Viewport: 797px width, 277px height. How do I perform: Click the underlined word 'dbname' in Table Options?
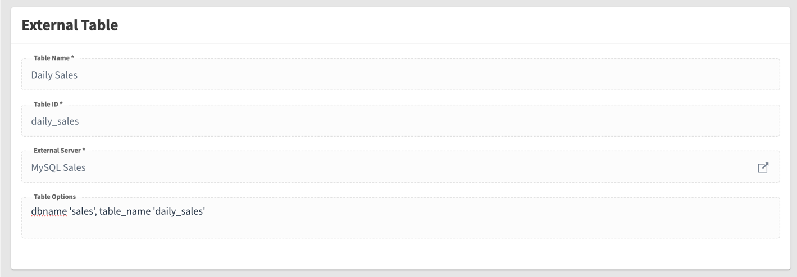point(49,212)
